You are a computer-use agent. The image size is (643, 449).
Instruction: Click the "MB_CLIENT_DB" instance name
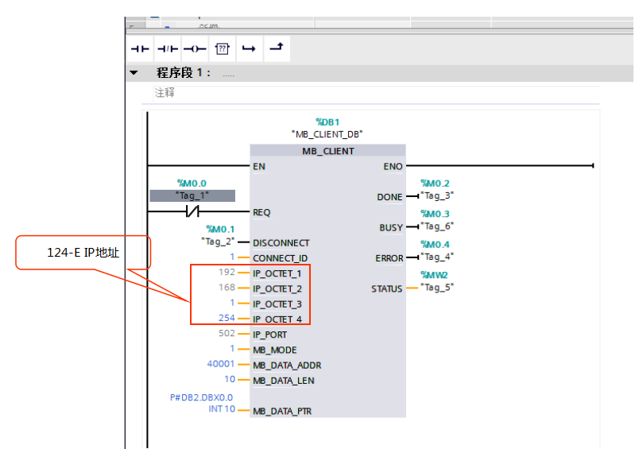tap(327, 134)
